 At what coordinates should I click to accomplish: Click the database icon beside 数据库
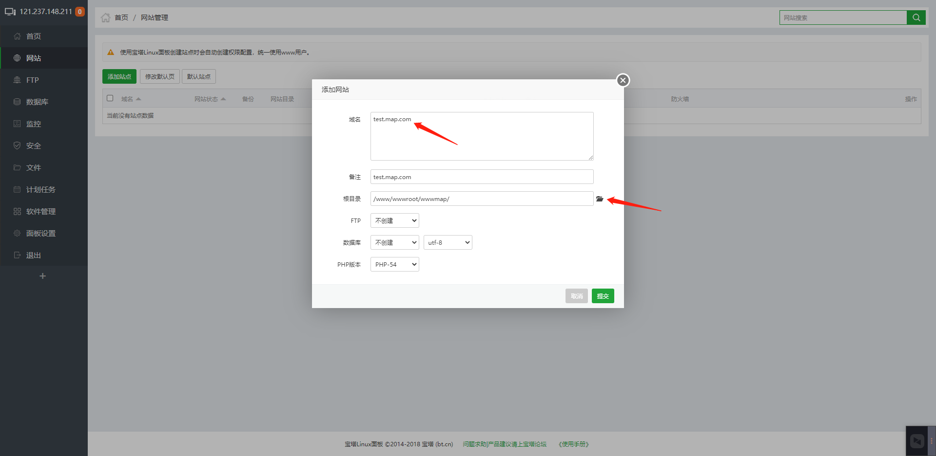coord(17,102)
